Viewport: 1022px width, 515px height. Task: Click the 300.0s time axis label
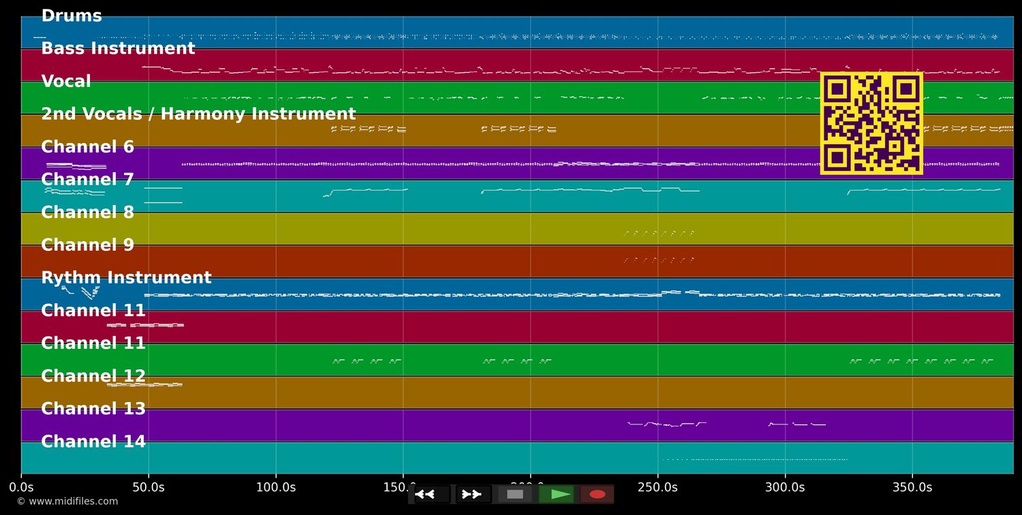785,487
